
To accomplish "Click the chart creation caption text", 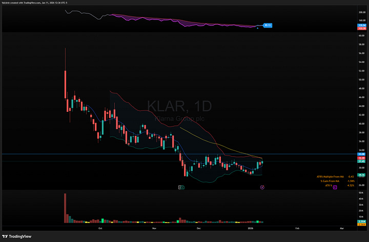I will pos(35,3).
